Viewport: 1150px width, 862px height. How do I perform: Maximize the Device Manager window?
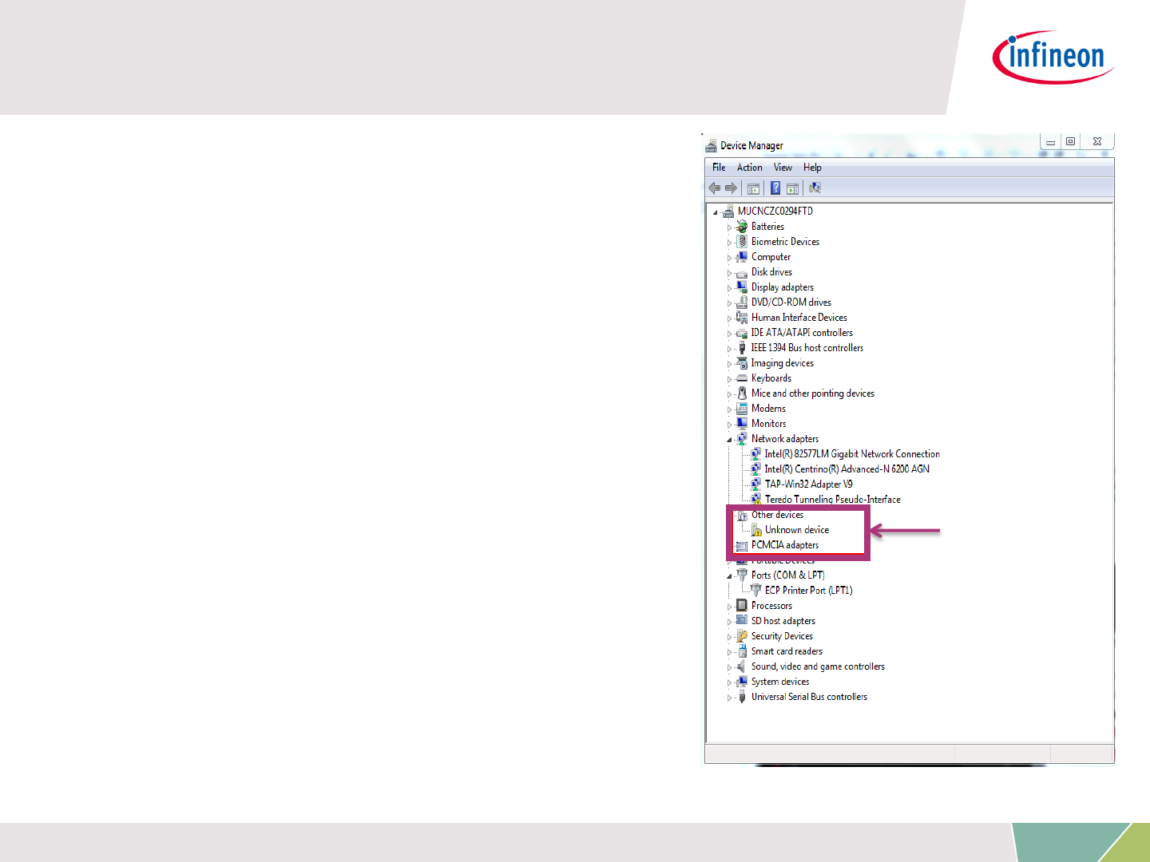tap(1070, 142)
